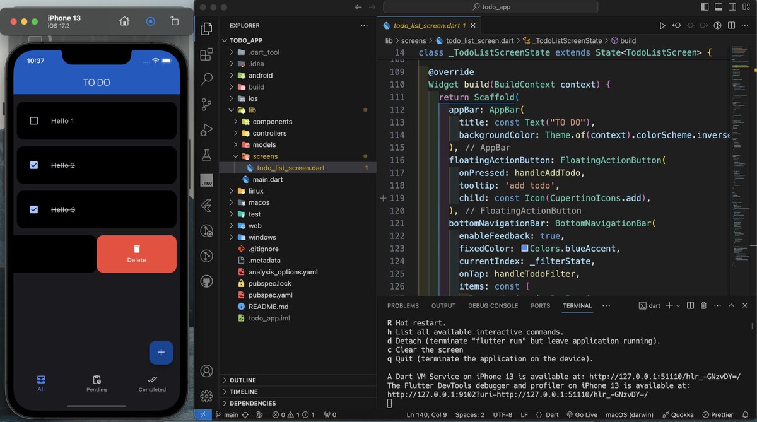Open the Testing flask view
This screenshot has width=757, height=422.
(206, 155)
